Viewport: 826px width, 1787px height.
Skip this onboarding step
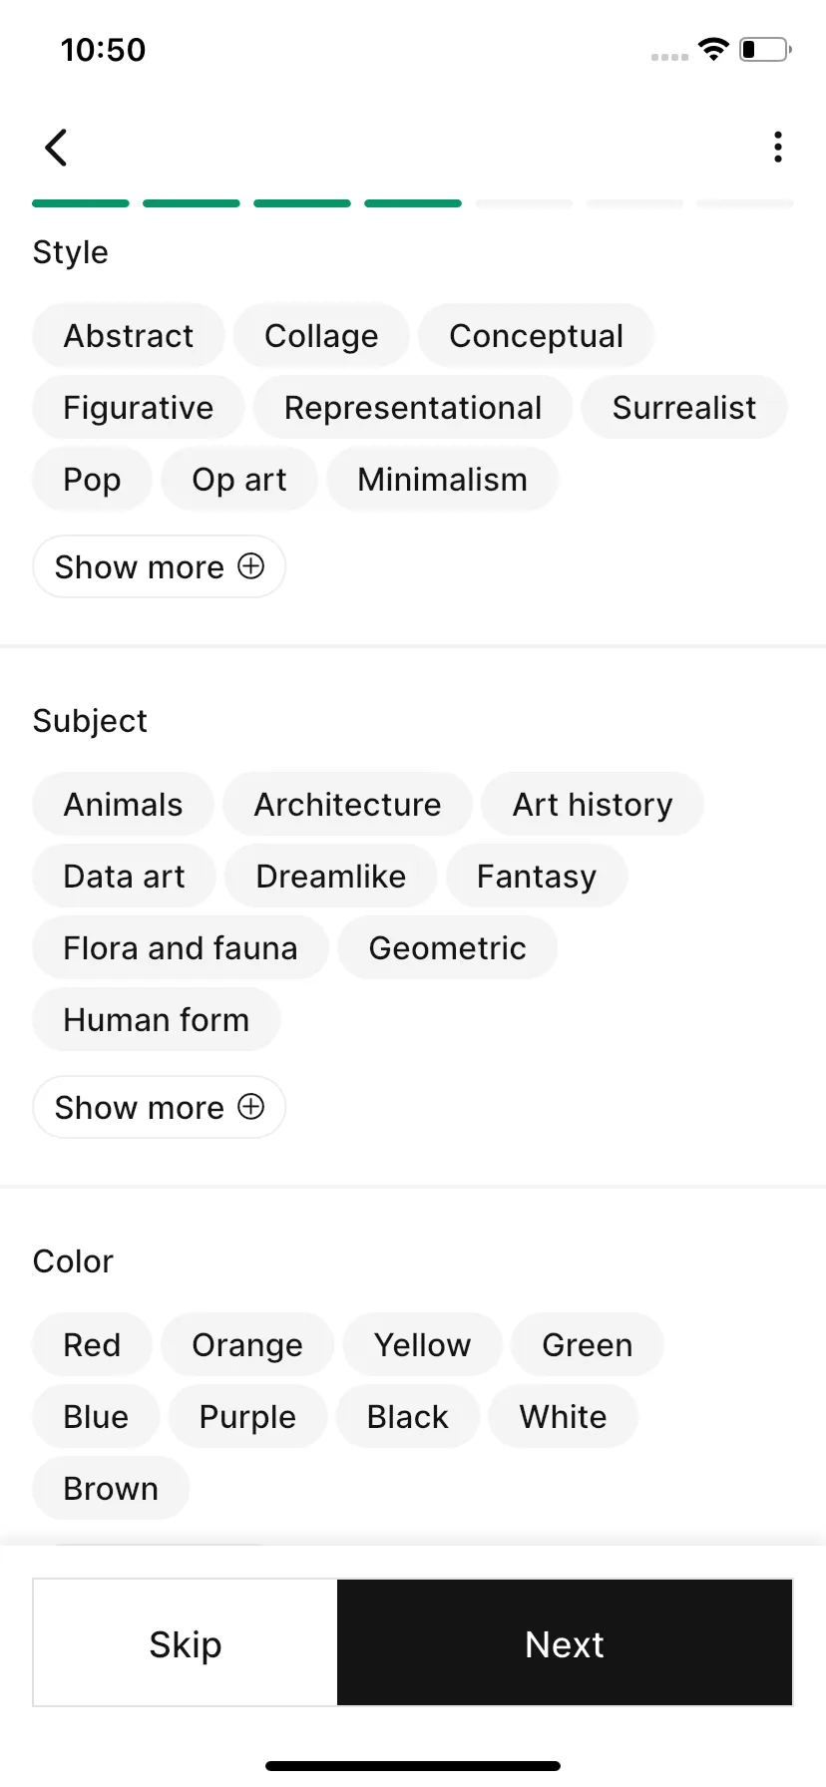186,1643
